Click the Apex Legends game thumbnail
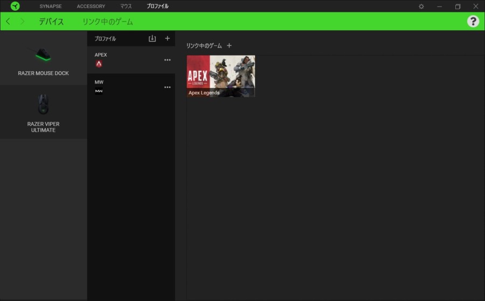This screenshot has height=301, width=485. pyautogui.click(x=221, y=76)
